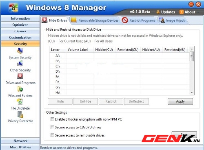Click the Image Hijack tab icon

tap(162, 20)
